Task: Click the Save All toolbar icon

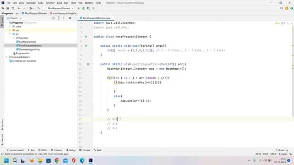Action: coord(8,8)
